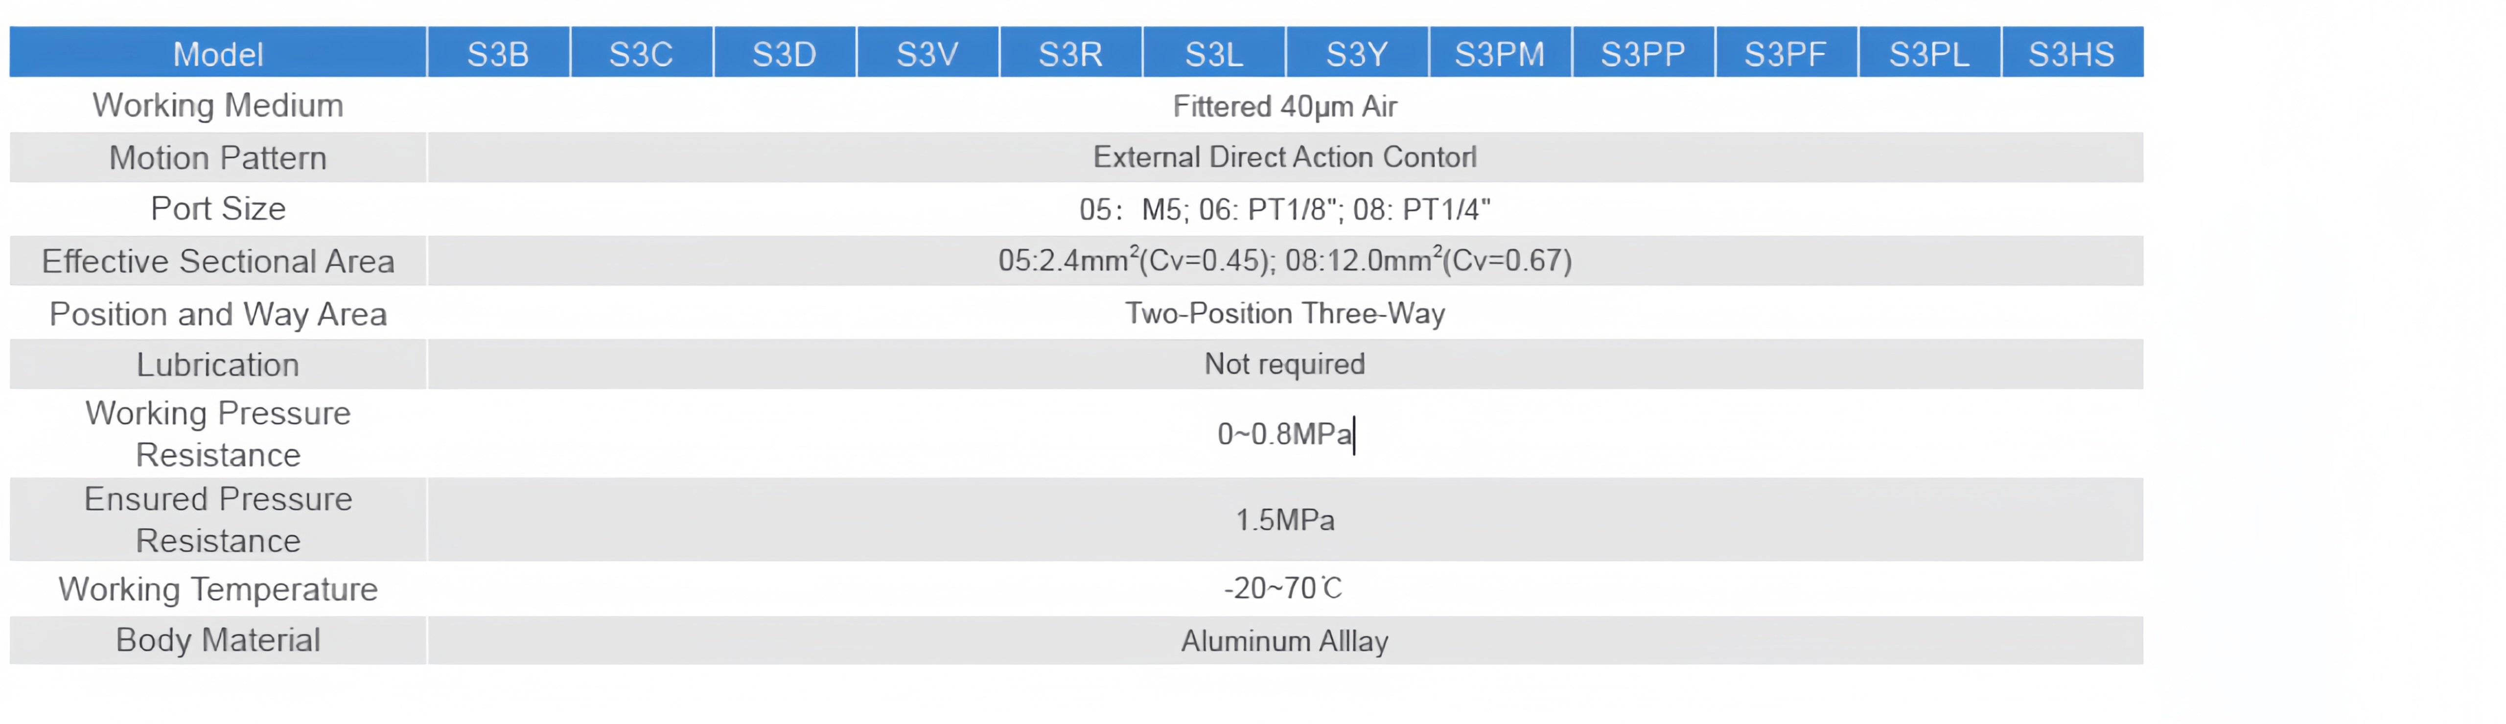
Task: Select the S3C model column header
Action: point(641,52)
